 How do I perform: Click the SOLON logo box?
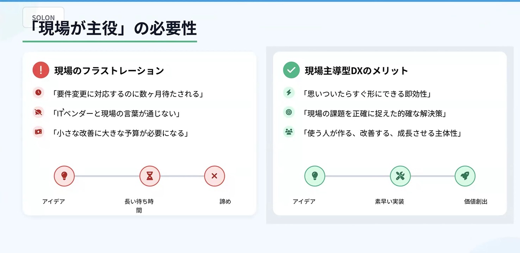[43, 17]
